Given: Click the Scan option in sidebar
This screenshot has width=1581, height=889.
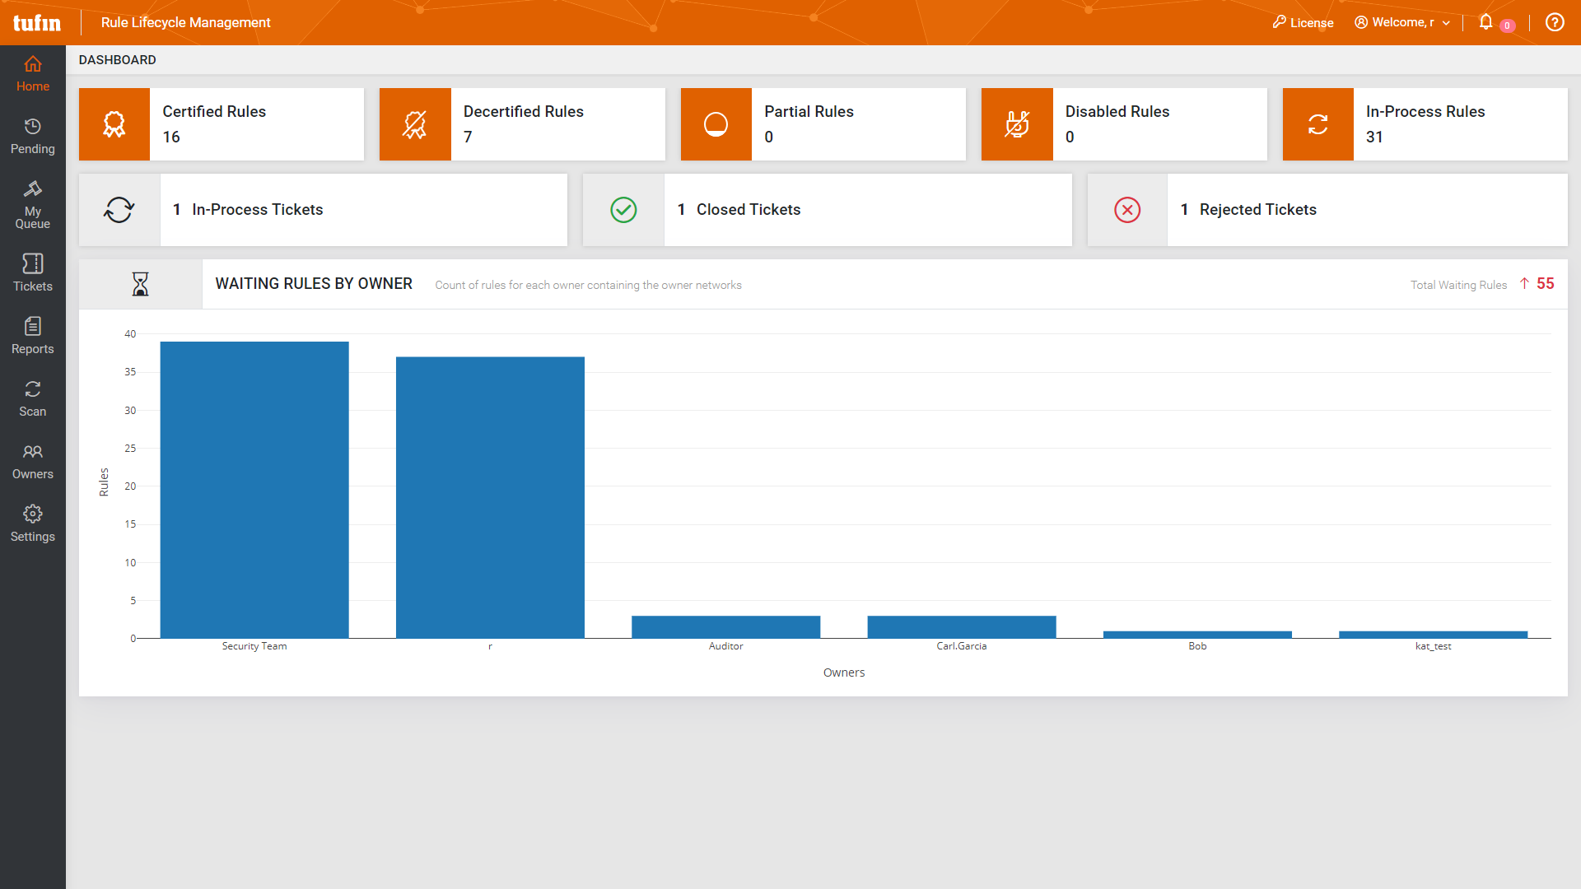Looking at the screenshot, I should click(33, 398).
